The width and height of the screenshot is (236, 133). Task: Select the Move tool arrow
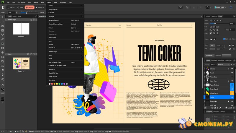[3, 17]
